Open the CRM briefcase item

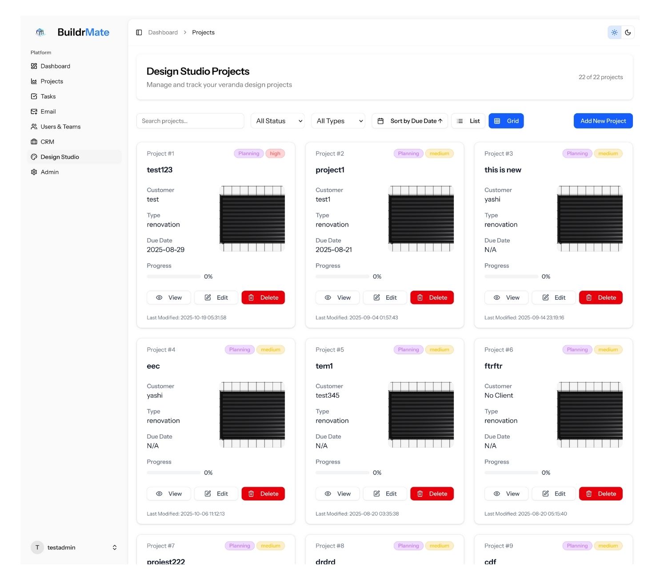click(x=47, y=142)
